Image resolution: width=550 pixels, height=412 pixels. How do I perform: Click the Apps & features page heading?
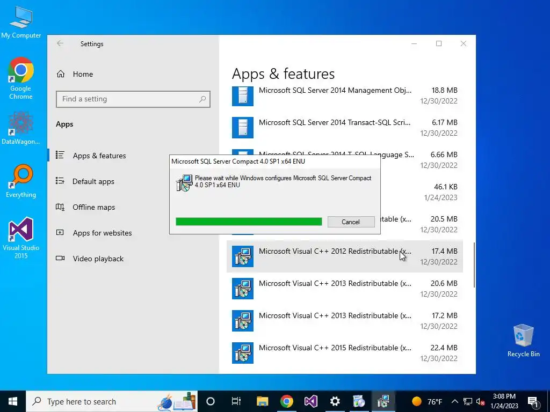(x=284, y=74)
